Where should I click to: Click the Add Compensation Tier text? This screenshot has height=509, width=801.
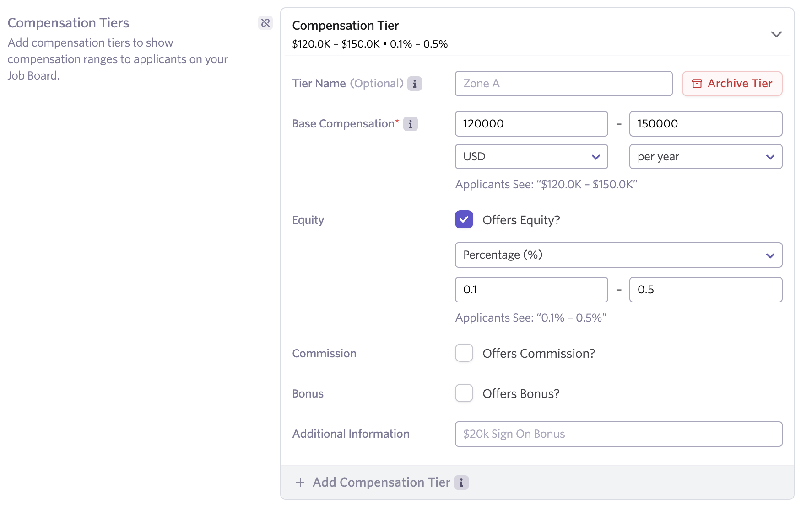[381, 482]
